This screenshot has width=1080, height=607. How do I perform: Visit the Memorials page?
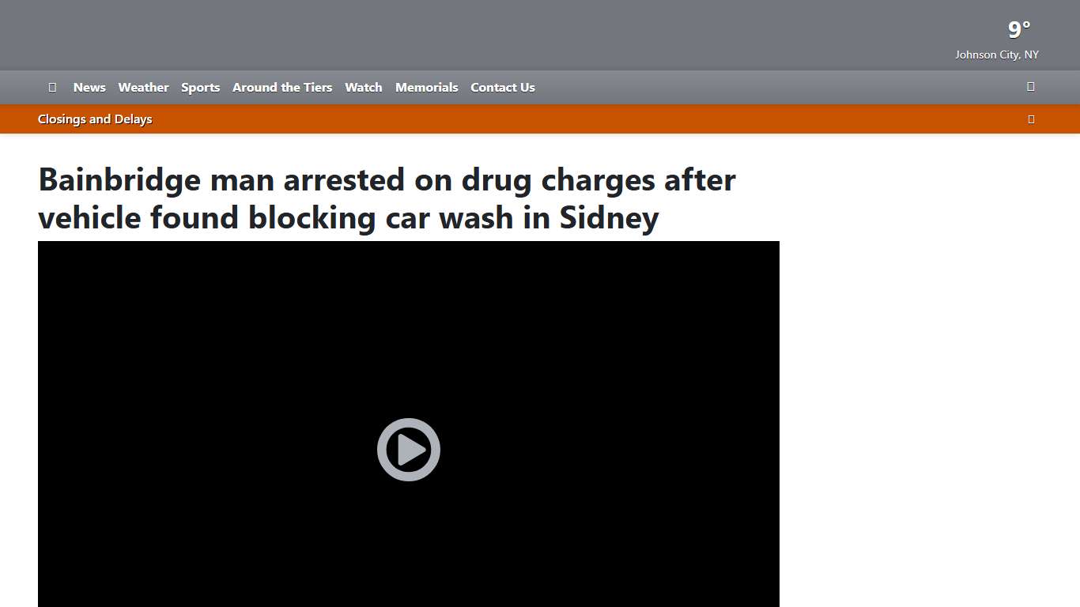(x=426, y=87)
